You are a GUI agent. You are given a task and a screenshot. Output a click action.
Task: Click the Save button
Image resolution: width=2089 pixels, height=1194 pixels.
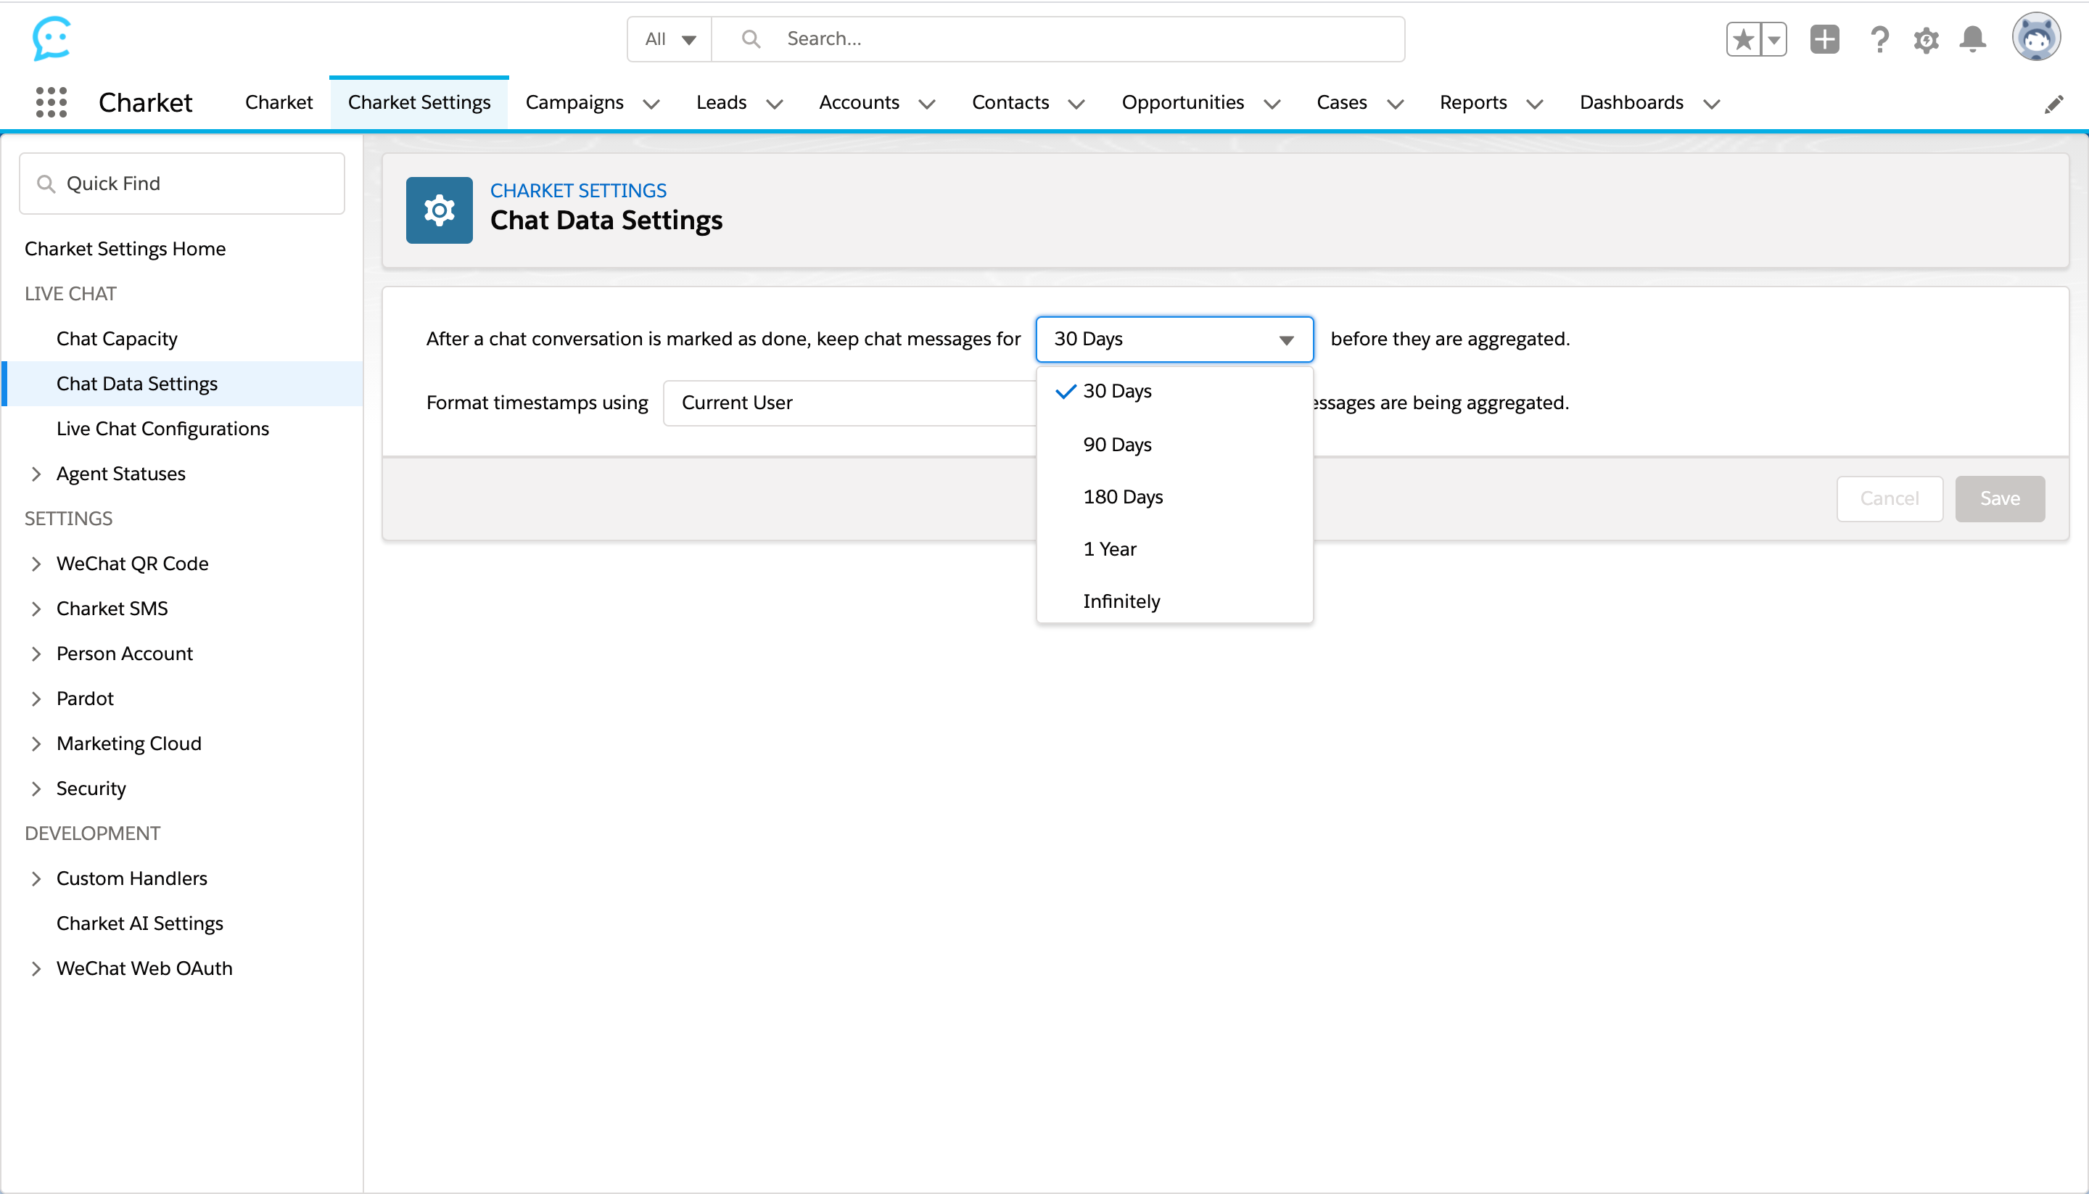(1999, 498)
